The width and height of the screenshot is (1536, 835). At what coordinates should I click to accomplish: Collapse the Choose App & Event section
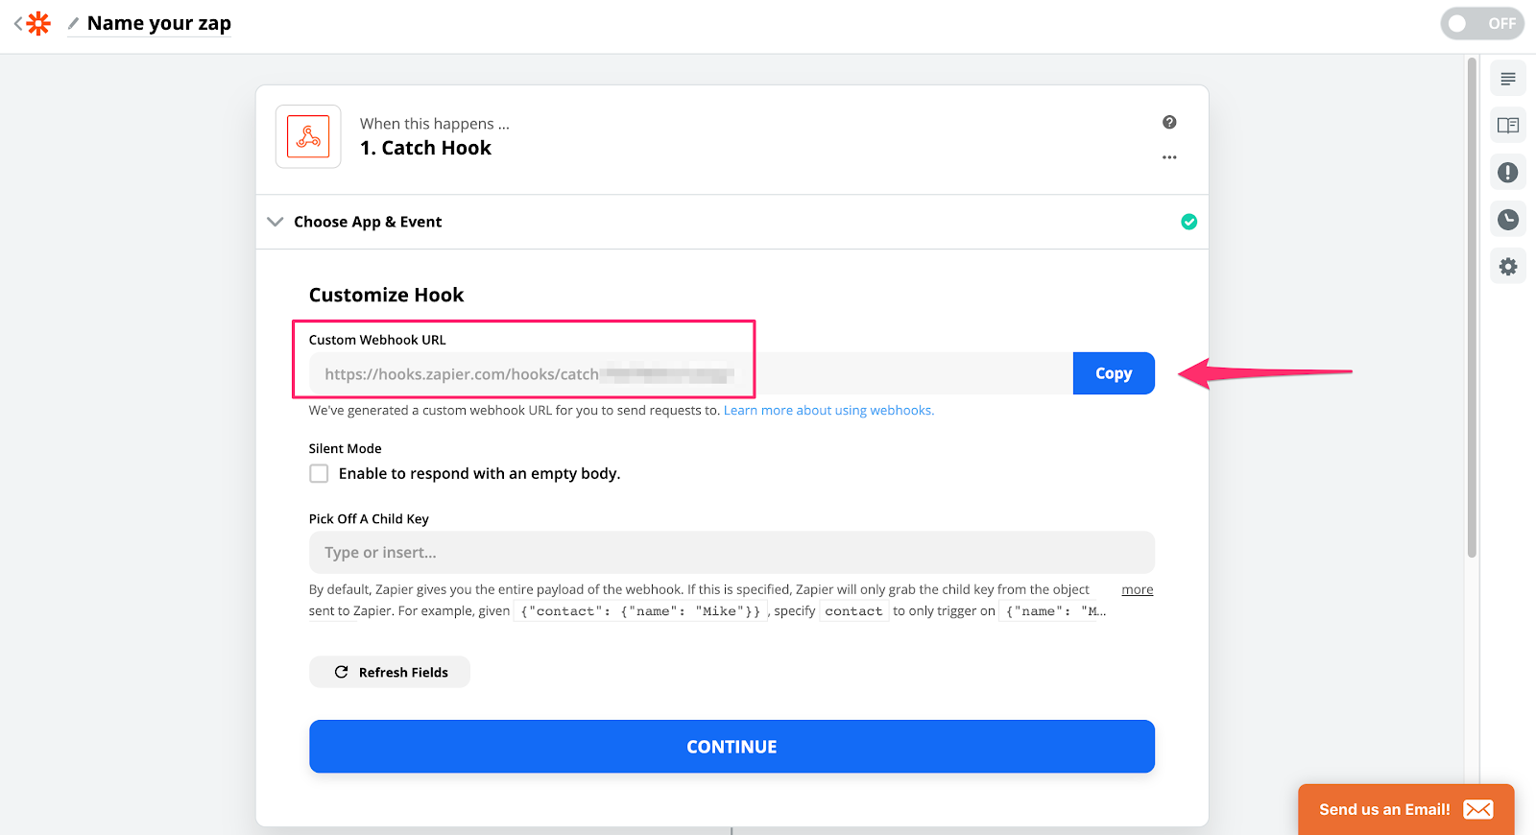276,222
